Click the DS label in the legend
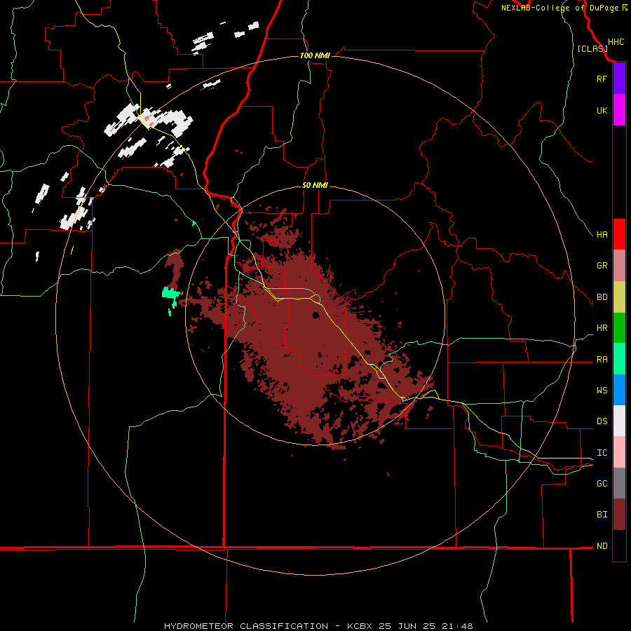 tap(602, 421)
